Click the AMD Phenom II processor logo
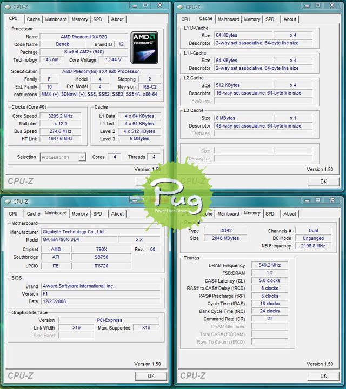 click(144, 48)
